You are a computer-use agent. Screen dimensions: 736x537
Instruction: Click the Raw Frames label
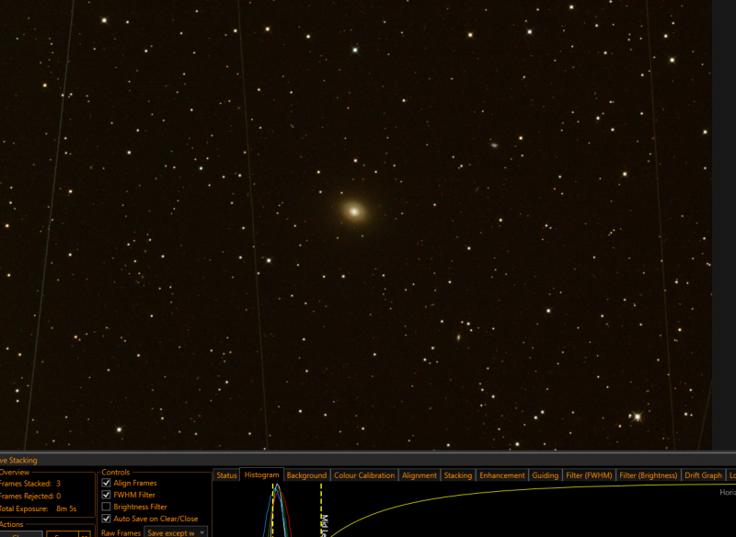(x=121, y=532)
